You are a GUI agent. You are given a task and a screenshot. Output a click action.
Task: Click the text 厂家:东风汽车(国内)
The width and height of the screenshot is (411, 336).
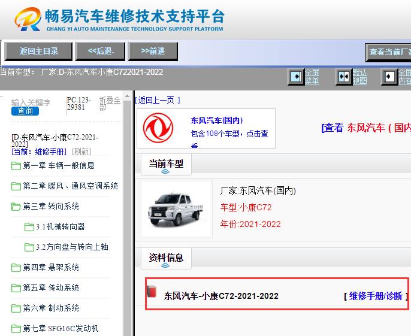coord(258,191)
